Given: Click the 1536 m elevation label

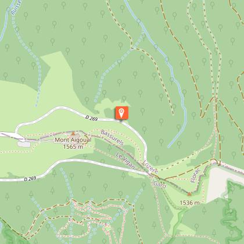Looking at the screenshot, I should [x=190, y=203].
